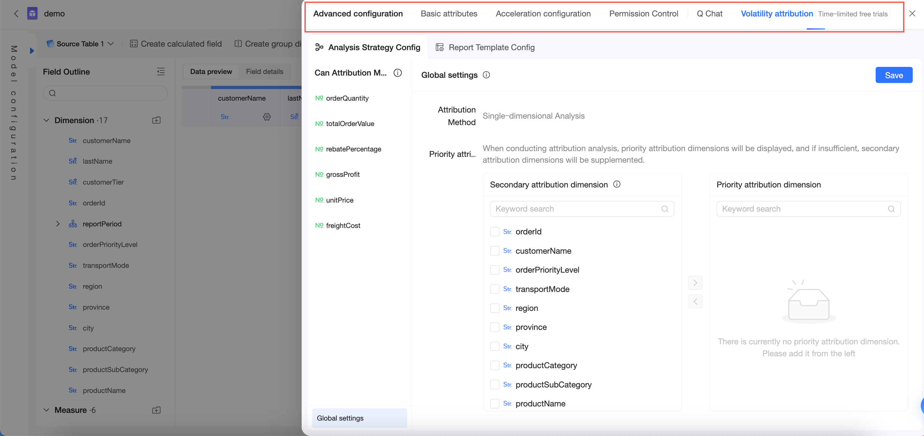Check the orderId checkbox

coord(495,232)
